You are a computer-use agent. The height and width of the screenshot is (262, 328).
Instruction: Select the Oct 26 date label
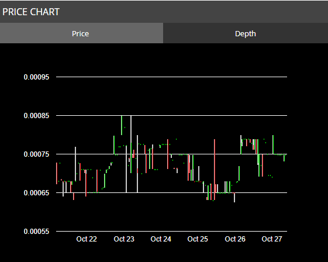tap(235, 239)
